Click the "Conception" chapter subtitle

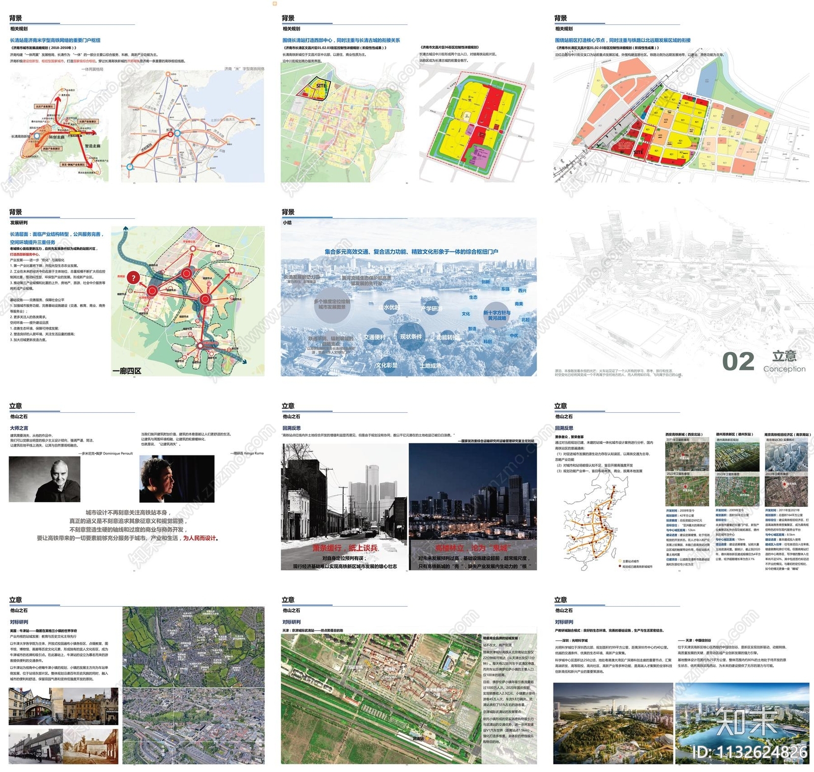784,369
